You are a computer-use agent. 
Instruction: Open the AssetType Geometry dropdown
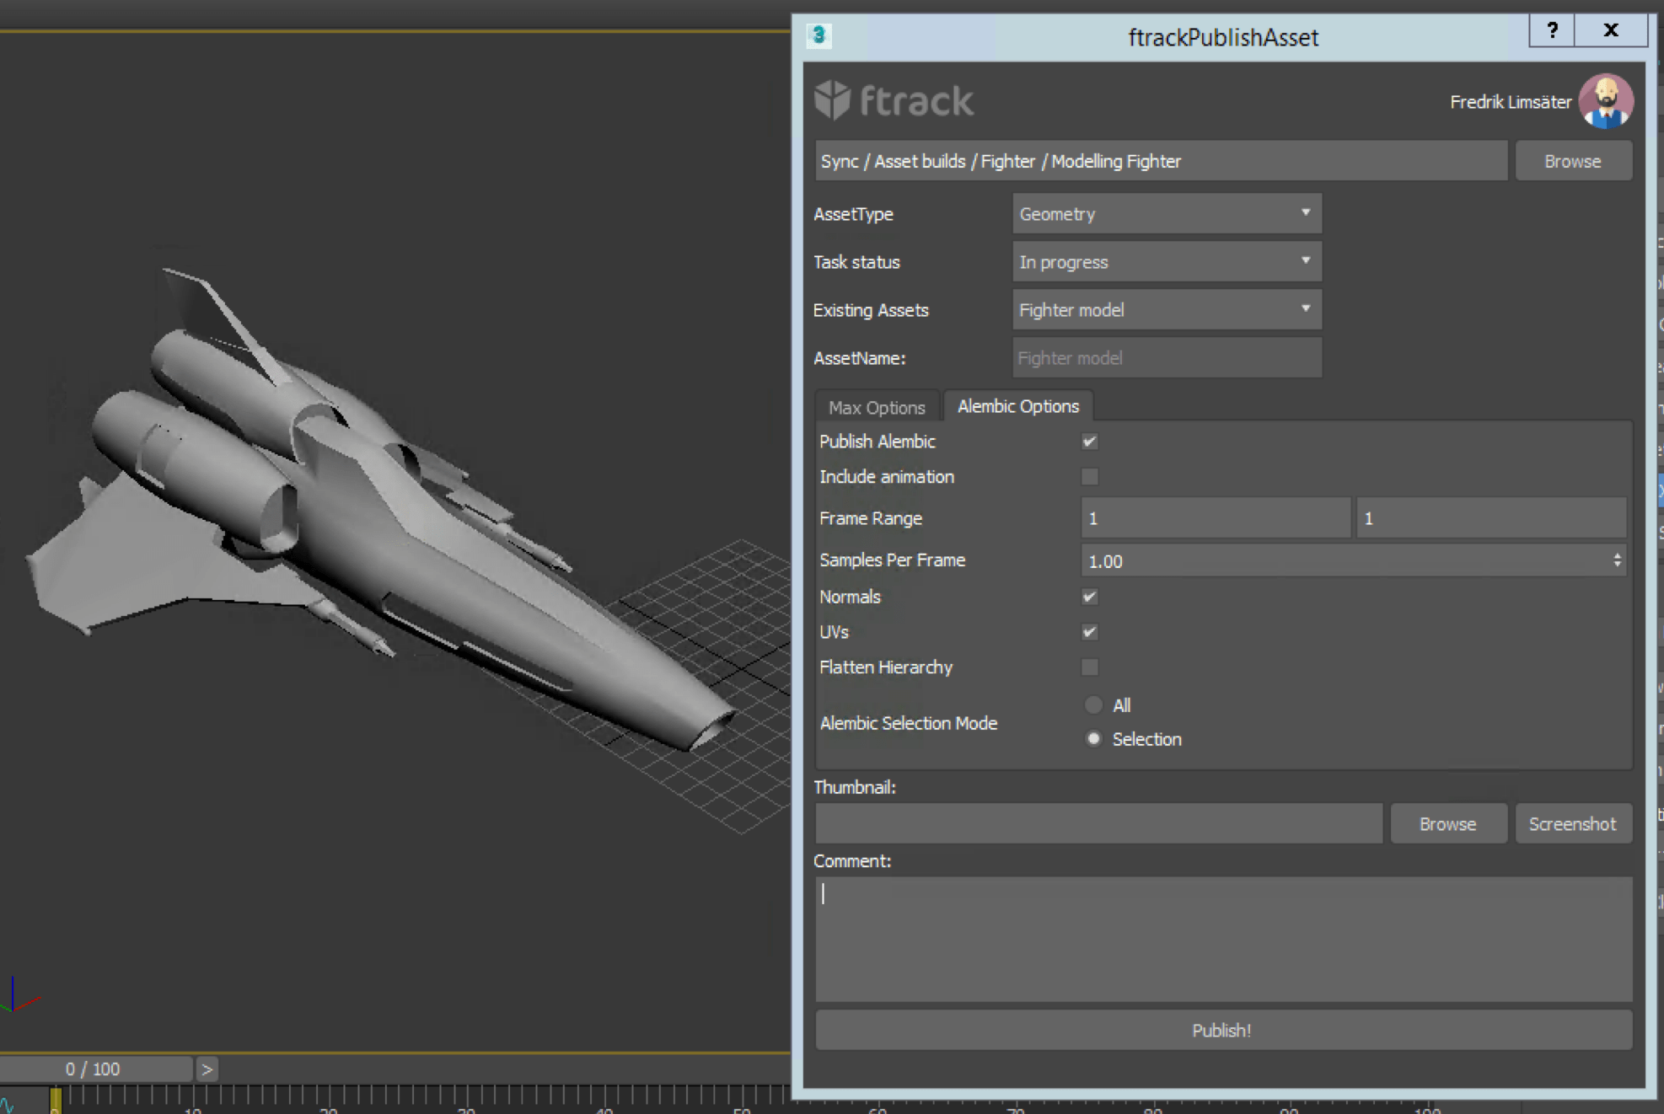(x=1166, y=214)
